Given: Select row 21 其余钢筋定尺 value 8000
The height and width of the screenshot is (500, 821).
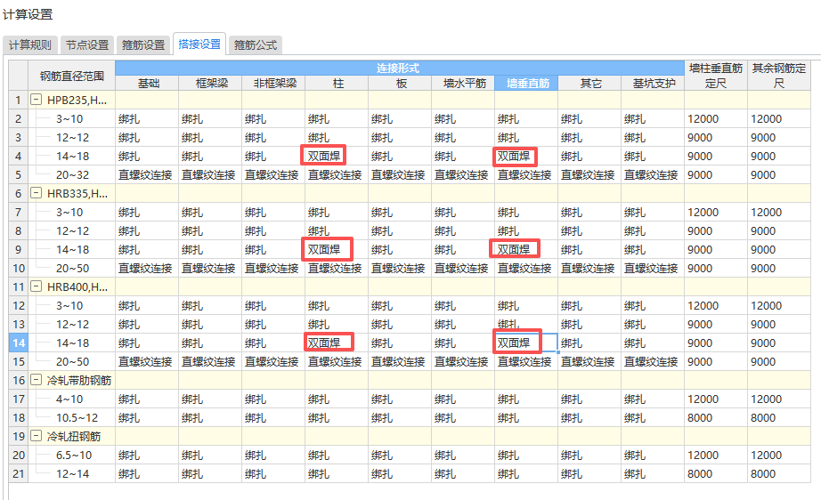Looking at the screenshot, I should tap(779, 473).
